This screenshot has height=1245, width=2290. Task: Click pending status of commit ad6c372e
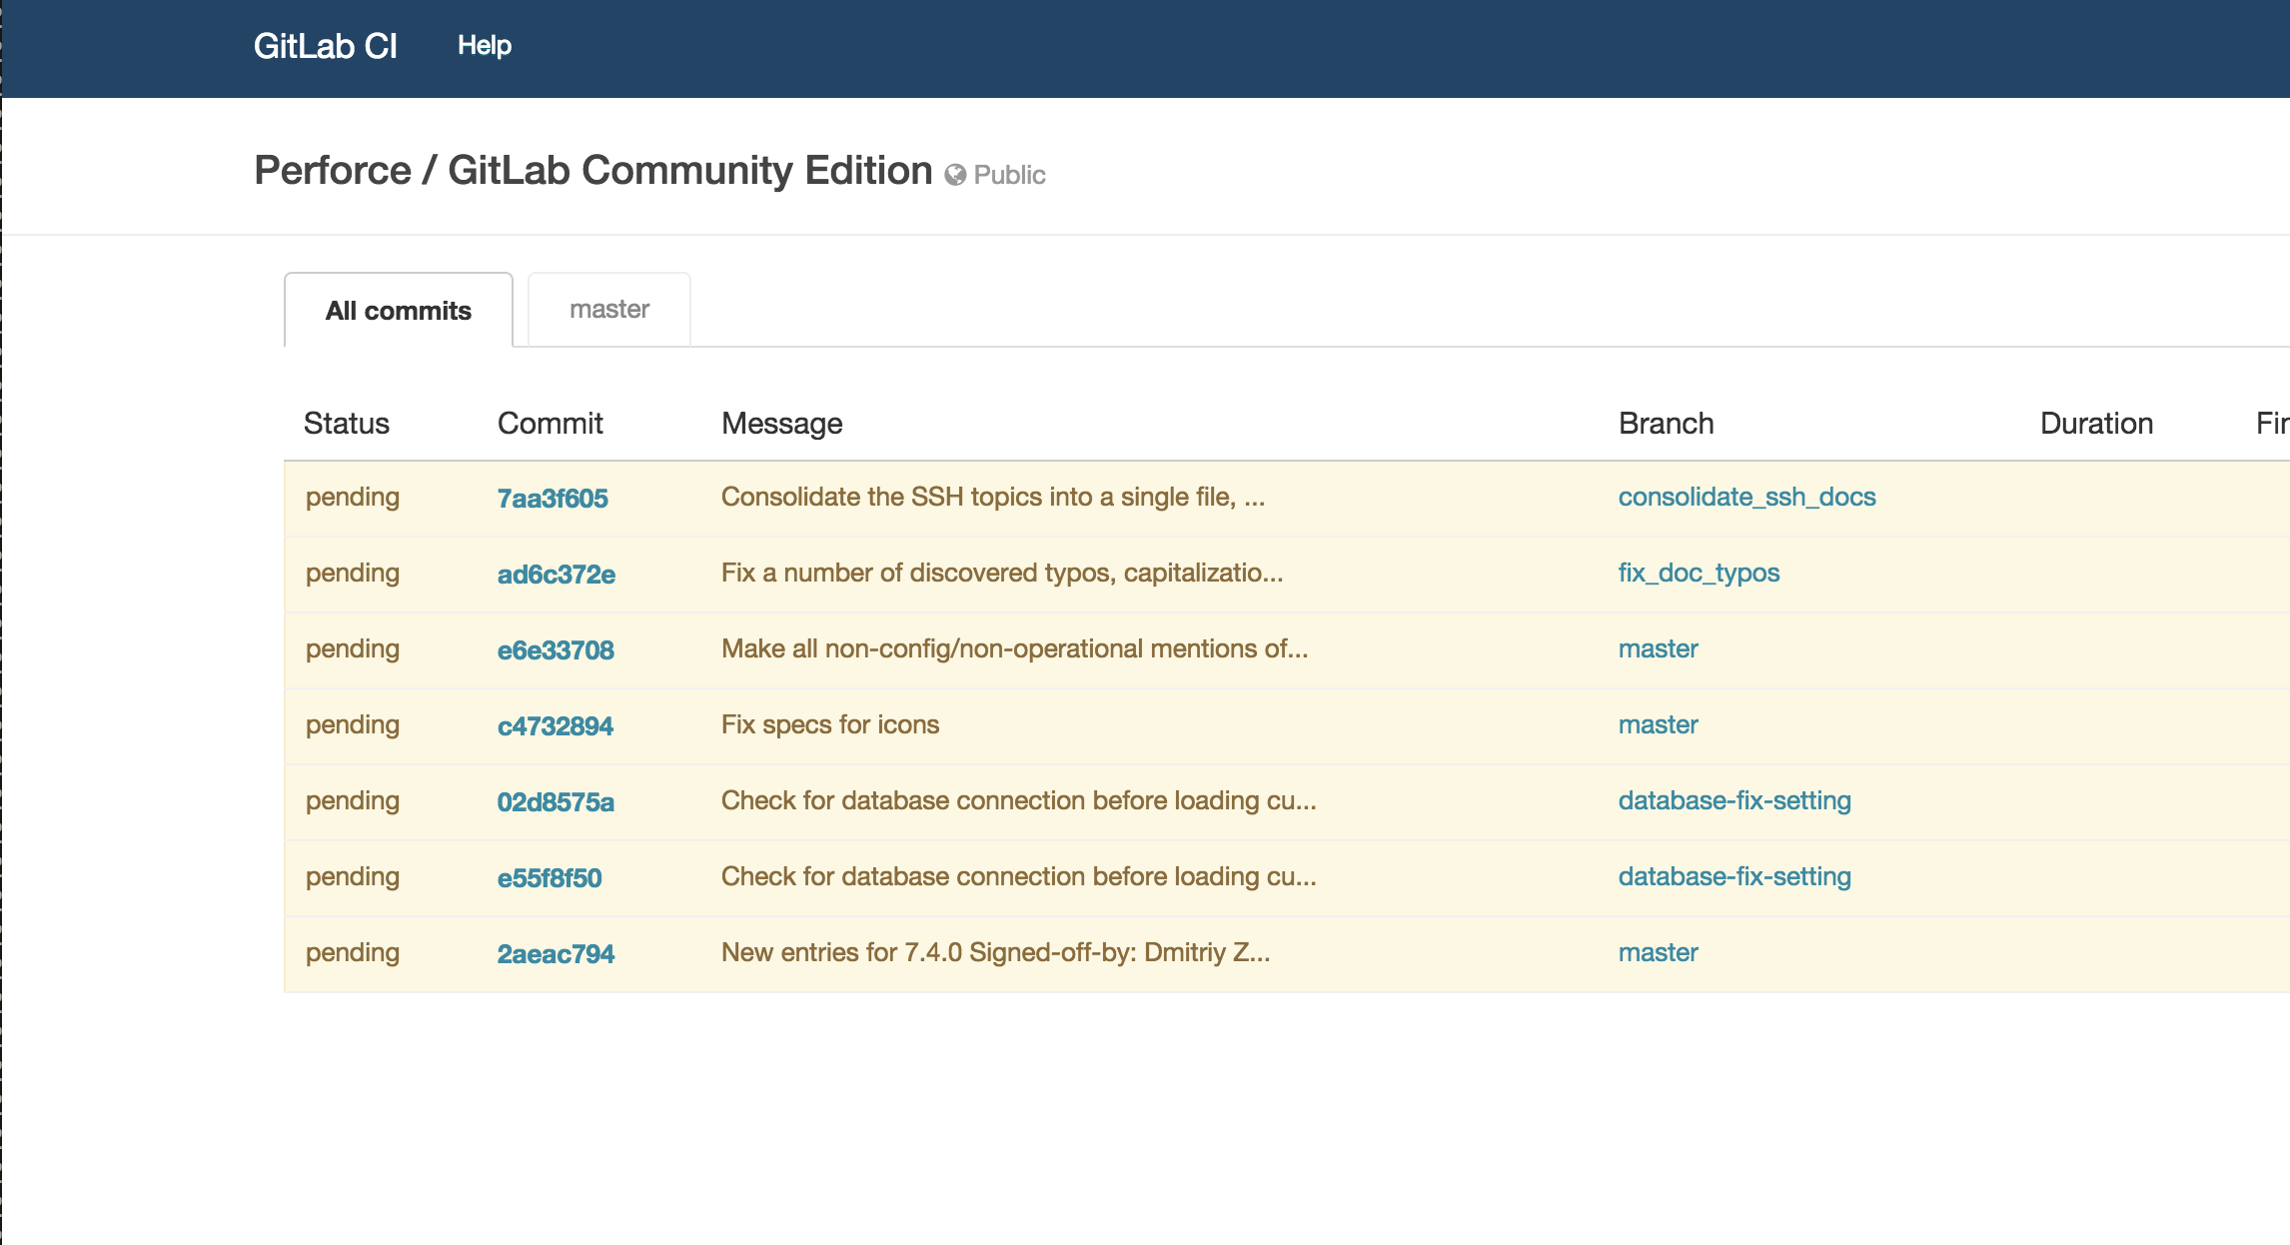coord(353,574)
